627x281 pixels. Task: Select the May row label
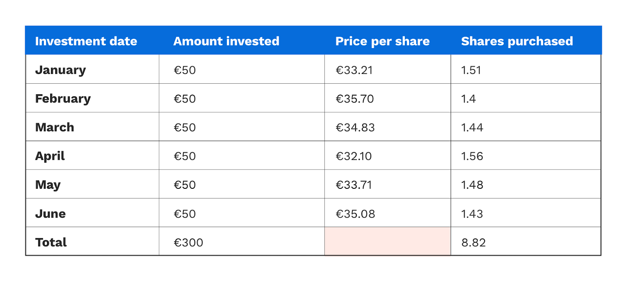click(48, 185)
